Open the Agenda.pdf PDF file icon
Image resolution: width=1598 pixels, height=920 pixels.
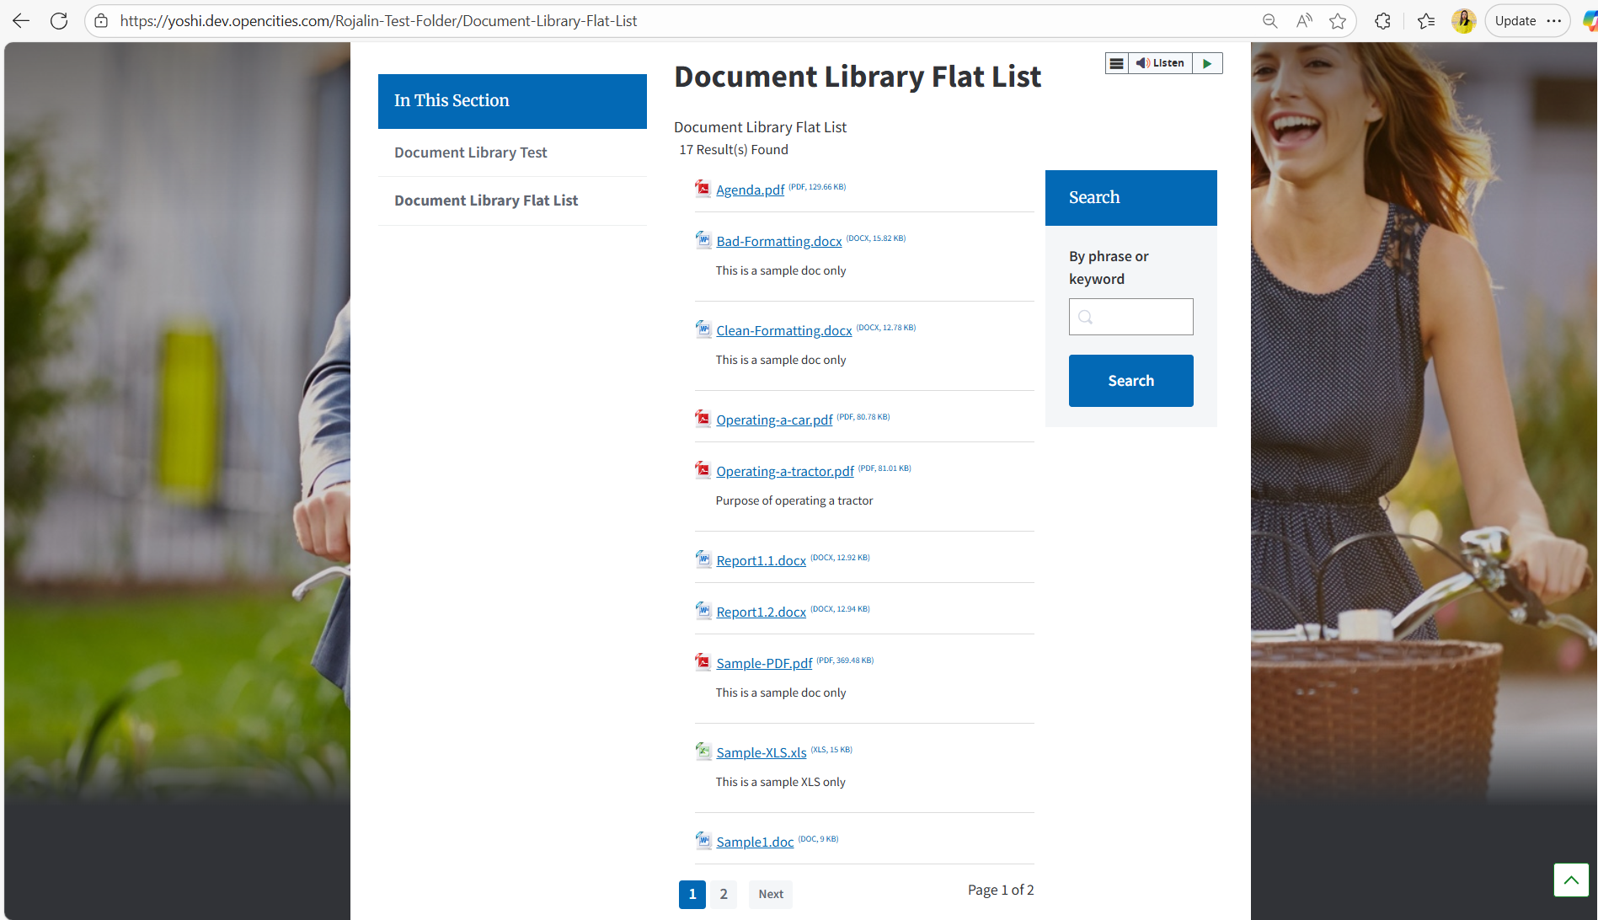click(x=703, y=188)
